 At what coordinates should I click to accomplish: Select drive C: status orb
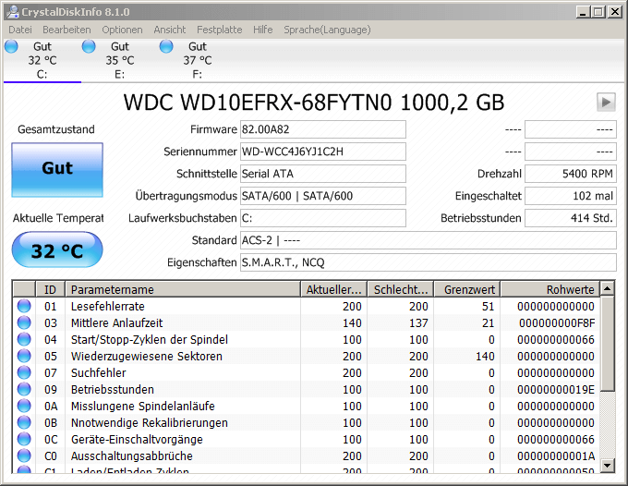pos(11,46)
